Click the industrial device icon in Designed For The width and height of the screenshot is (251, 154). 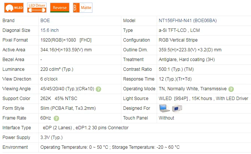[177, 109]
